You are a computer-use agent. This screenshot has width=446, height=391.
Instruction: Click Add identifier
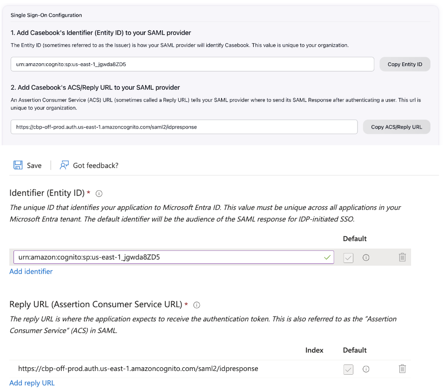pos(31,271)
